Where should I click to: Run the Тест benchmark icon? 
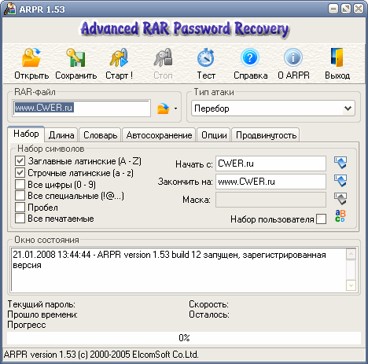click(x=206, y=57)
